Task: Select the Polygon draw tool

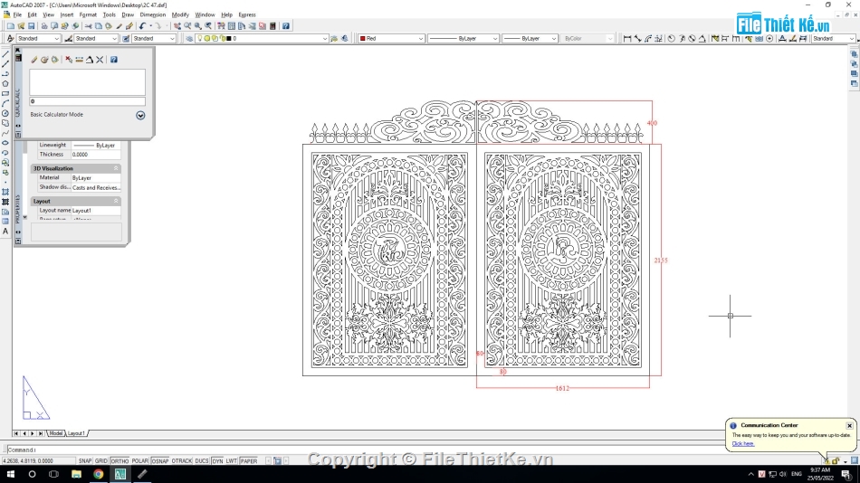Action: coord(5,84)
